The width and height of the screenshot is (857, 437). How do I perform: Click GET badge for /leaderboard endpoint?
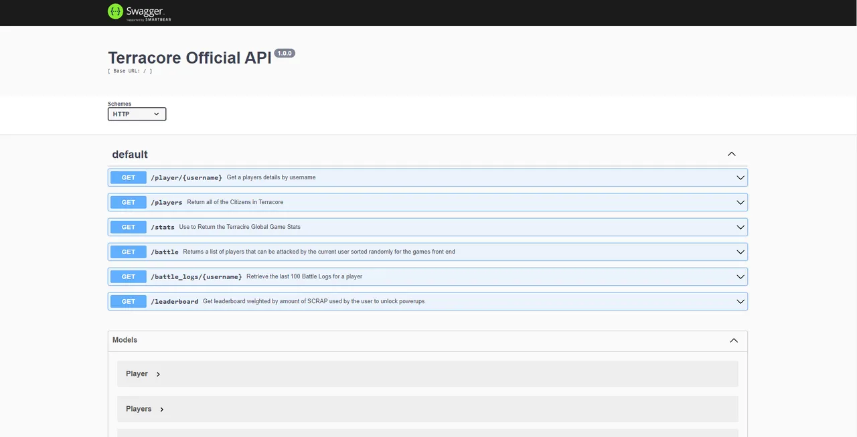(129, 301)
